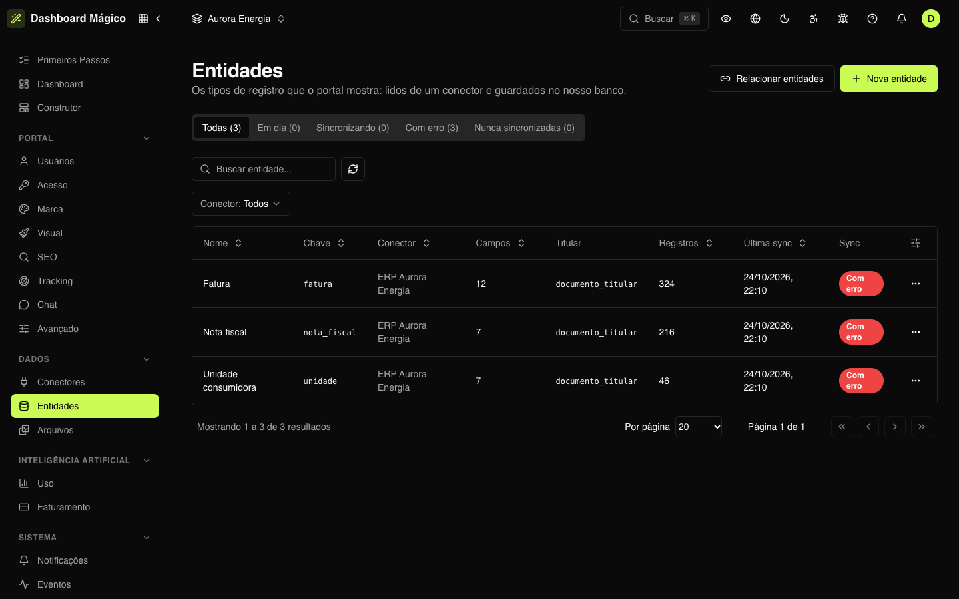Open the apps grid icon beside the logo
The image size is (959, 599).
[x=143, y=19]
